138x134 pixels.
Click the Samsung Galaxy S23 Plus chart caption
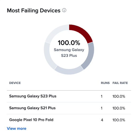tap(69, 53)
